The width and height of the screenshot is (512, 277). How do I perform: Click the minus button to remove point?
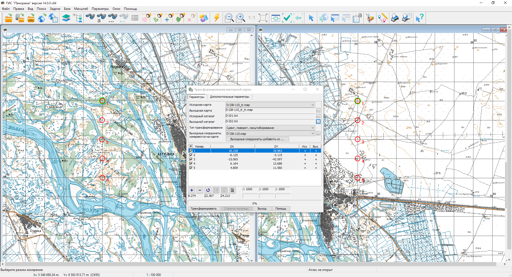pos(200,190)
